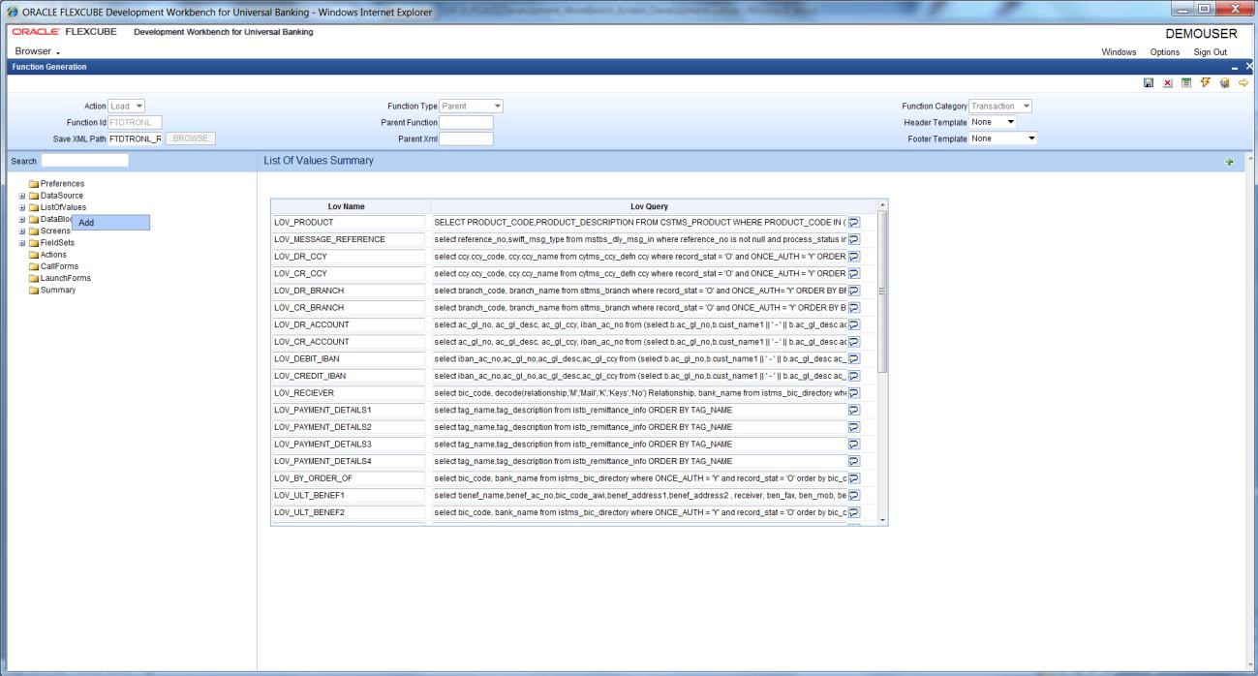Open query popup icon for LOV_DEBIT_IBAN
The height and width of the screenshot is (676, 1258).
(854, 358)
